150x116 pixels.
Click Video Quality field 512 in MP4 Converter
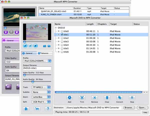12,62
